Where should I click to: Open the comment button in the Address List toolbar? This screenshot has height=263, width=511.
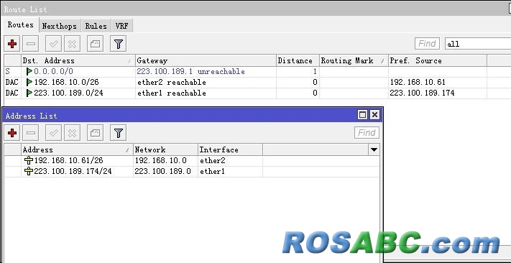tap(95, 133)
